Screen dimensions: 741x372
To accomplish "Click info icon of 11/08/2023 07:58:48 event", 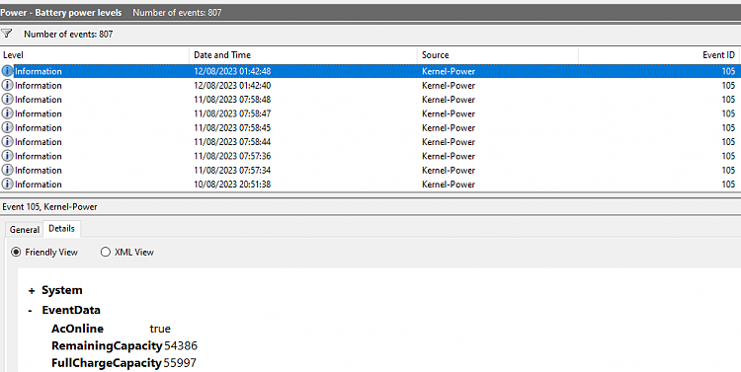I will [x=7, y=100].
